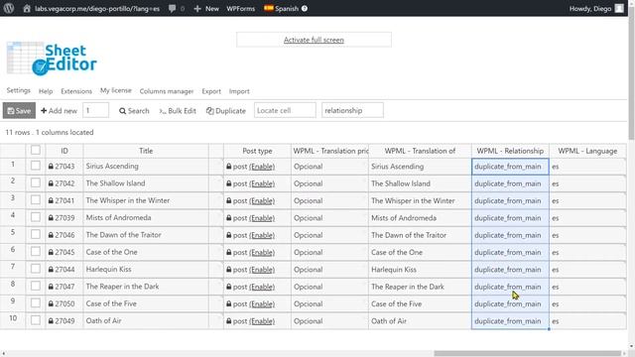Open the Columns manager
The image size is (635, 357).
[167, 91]
